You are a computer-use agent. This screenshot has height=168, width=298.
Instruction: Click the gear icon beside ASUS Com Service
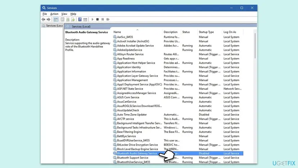coord(115,97)
